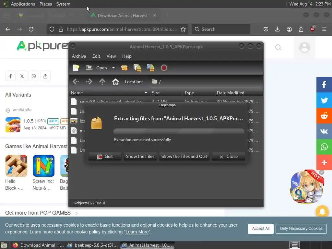The height and width of the screenshot is (249, 332).
Task: Open Edit menu in Engrampa
Action: pyautogui.click(x=96, y=56)
